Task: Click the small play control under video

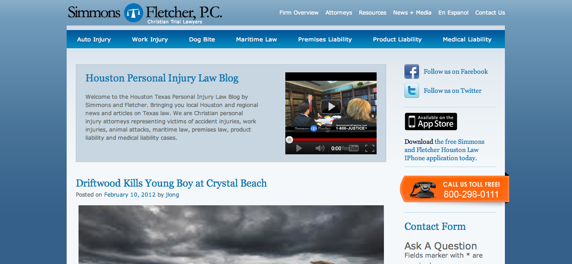Action: (x=299, y=148)
